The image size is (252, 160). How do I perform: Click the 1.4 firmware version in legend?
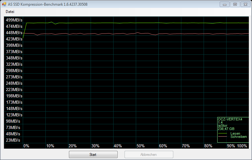pos(220,122)
